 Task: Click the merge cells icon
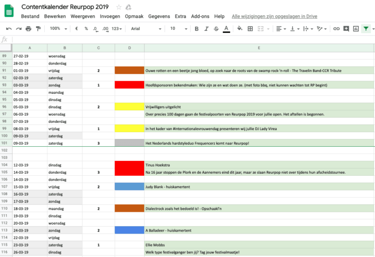point(260,29)
